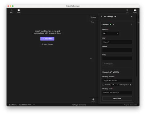This screenshot has height=115, width=146.
Task: Show info about override msg value
Action: (130, 85)
